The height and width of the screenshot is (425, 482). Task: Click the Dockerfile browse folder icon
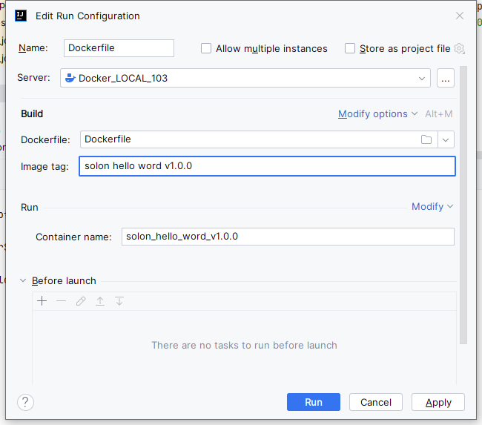point(426,139)
